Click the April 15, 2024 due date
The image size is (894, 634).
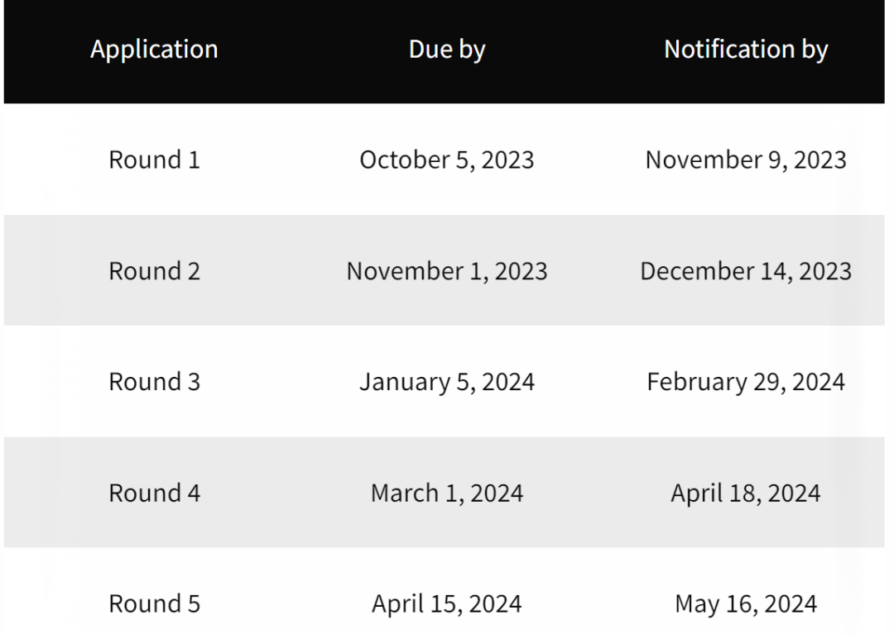[447, 604]
